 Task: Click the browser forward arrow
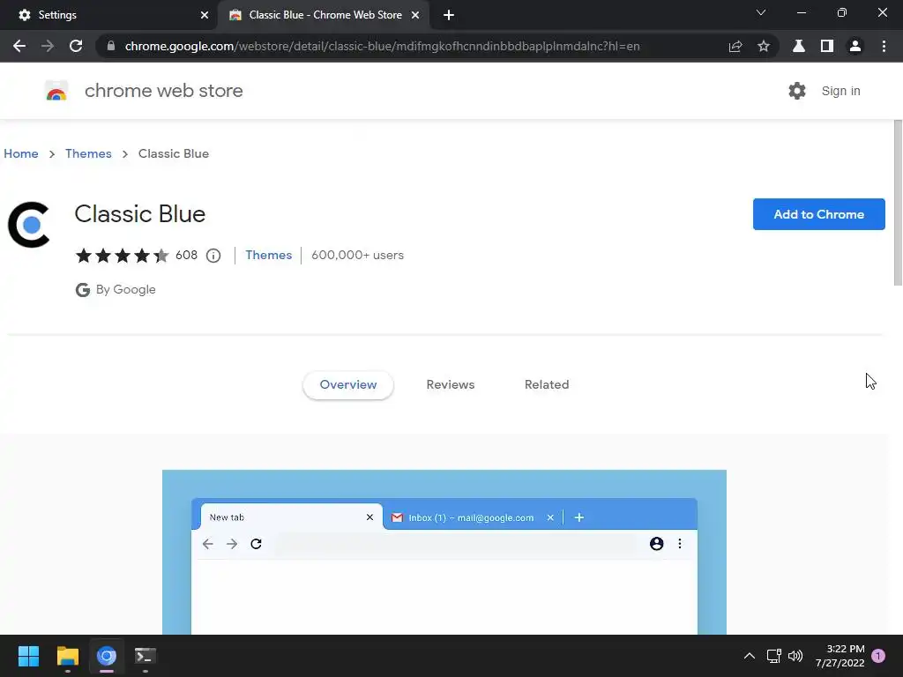coord(48,46)
